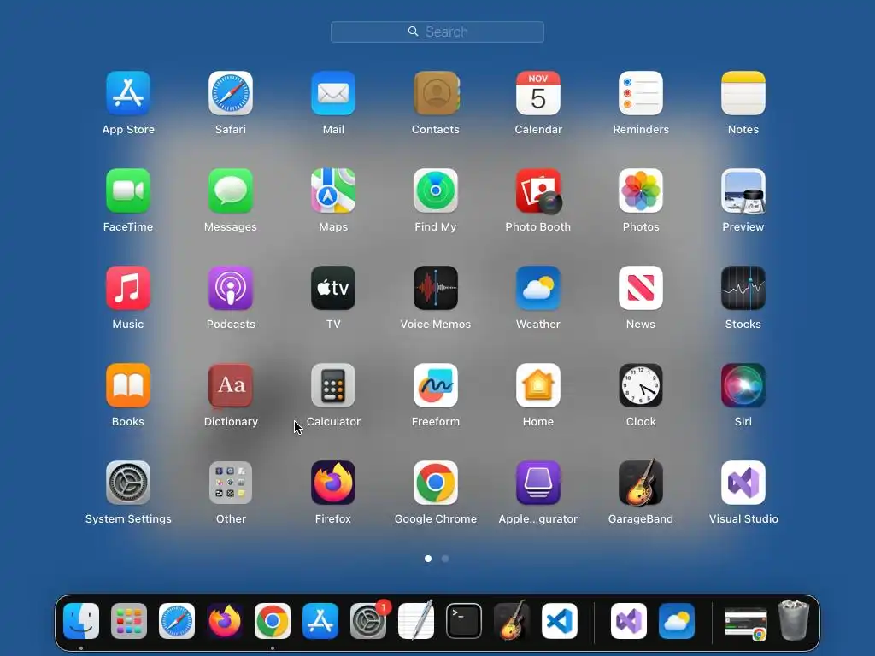This screenshot has height=656, width=875.
Task: Open the App Store in Launchpad
Action: 128,93
